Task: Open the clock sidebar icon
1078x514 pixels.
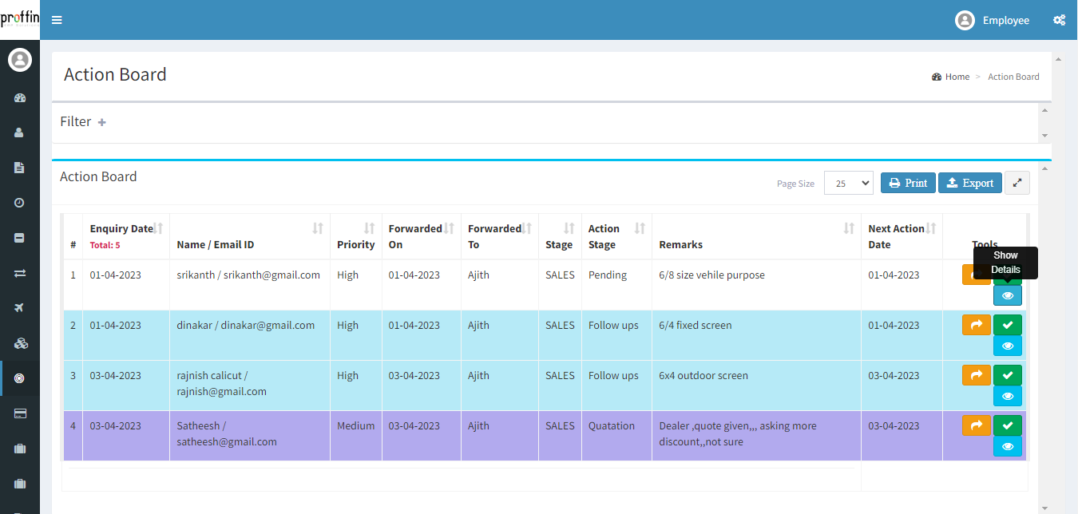Action: (x=20, y=203)
